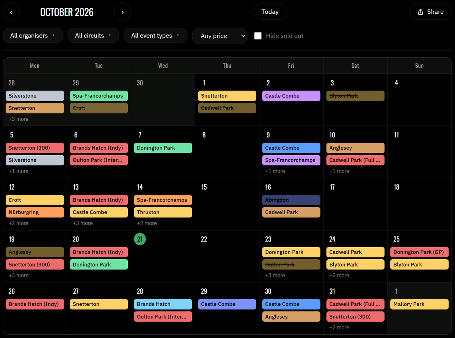Screen dimensions: 455x338
Task: Open Thruxton event on October 14
Action: point(163,212)
